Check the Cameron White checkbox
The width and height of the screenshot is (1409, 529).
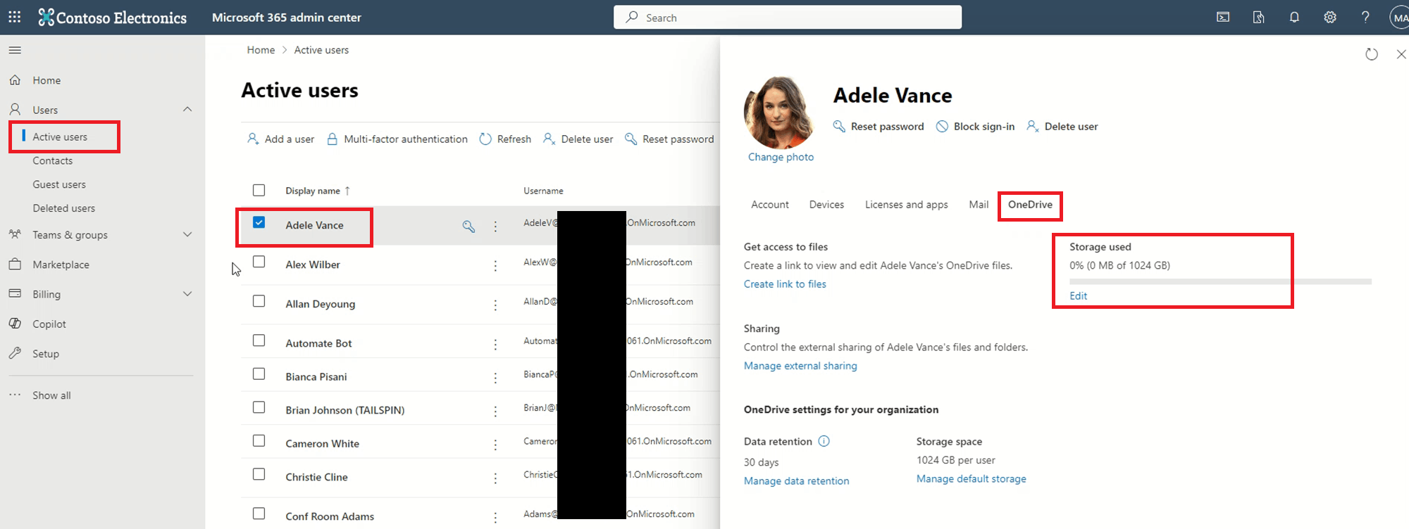click(259, 440)
